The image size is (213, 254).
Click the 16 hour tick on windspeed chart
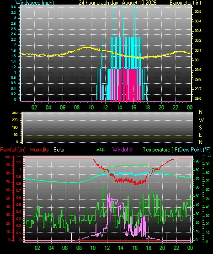pos(133,107)
